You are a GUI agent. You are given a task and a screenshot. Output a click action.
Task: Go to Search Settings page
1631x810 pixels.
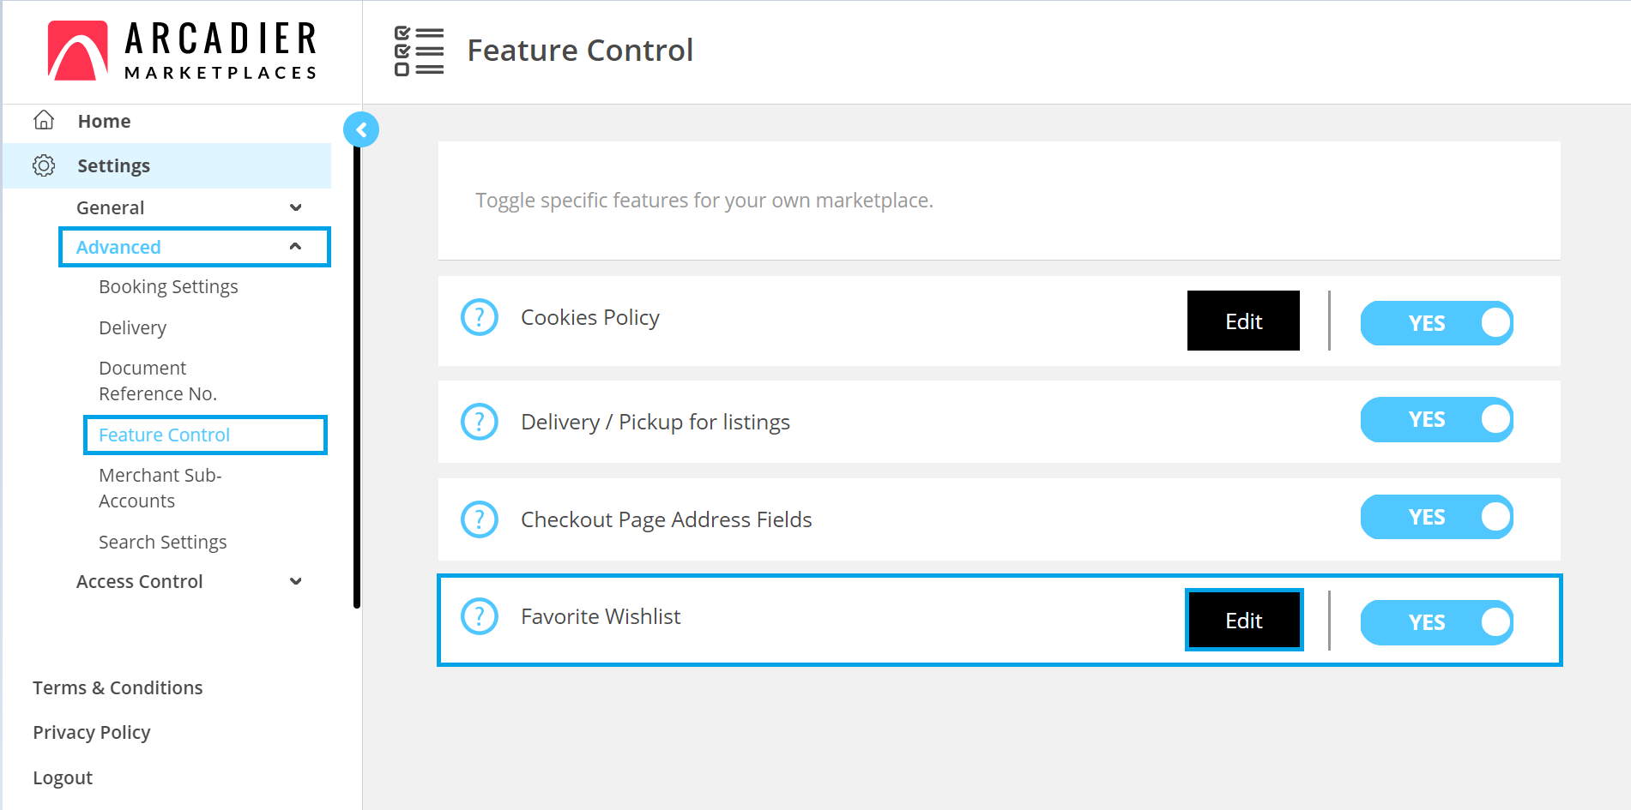[x=162, y=543]
